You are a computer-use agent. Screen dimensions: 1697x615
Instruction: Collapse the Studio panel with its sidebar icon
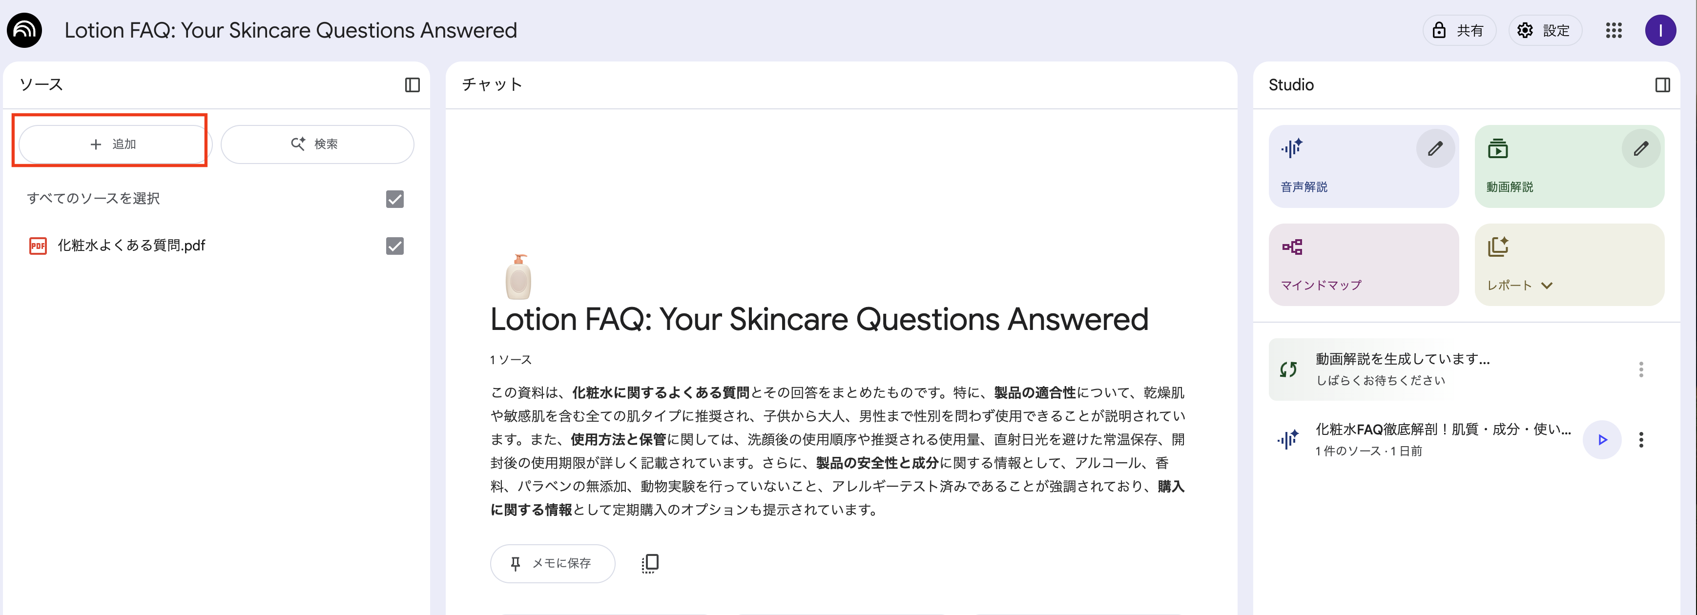pyautogui.click(x=1662, y=85)
